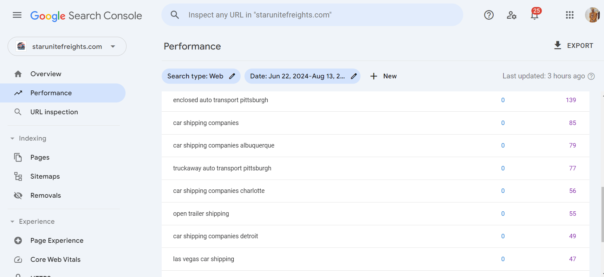The width and height of the screenshot is (604, 277).
Task: Open notifications bell with 25 badge
Action: pos(535,14)
